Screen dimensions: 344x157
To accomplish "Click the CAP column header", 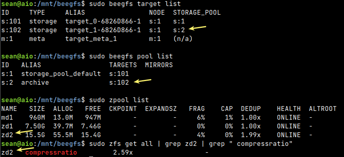I will 227,109.
